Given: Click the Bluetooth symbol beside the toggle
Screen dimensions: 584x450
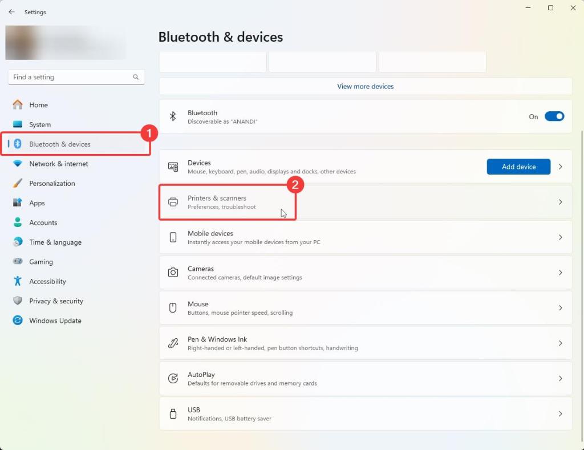Looking at the screenshot, I should pyautogui.click(x=172, y=116).
